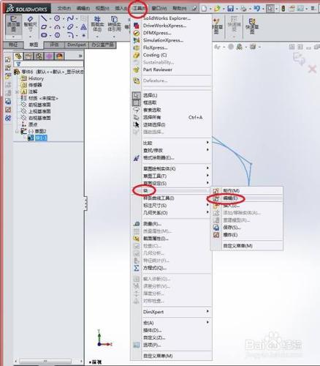Click the filter funnel icon in the tree
320x366 pixels.
tap(18, 64)
